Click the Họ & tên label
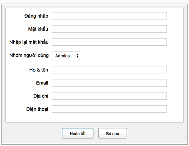189x146 pixels. point(39,70)
